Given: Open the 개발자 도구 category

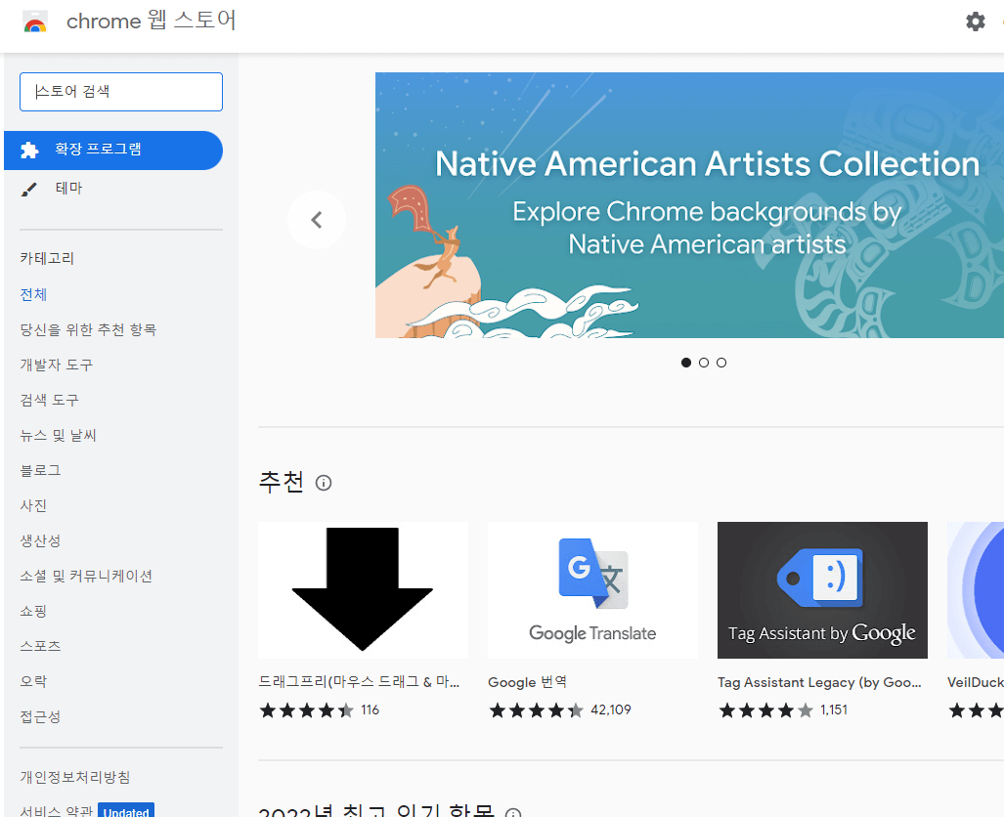Looking at the screenshot, I should point(57,365).
